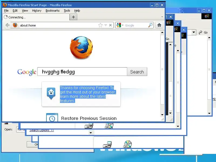Image resolution: width=216 pixels, height=162 pixels.
Task: Click the Firefox page scrollbar down arrow
Action: coord(162,114)
